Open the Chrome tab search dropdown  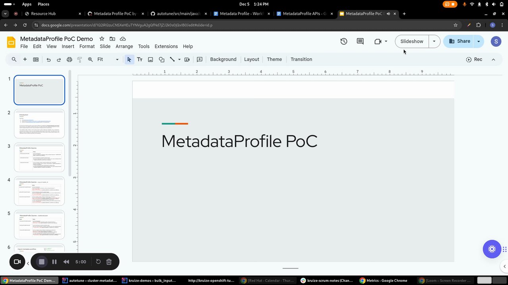point(5,13)
